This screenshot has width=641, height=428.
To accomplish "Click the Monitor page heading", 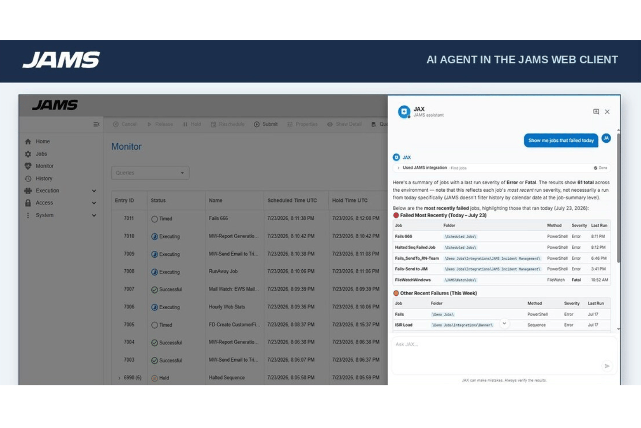I will point(126,147).
